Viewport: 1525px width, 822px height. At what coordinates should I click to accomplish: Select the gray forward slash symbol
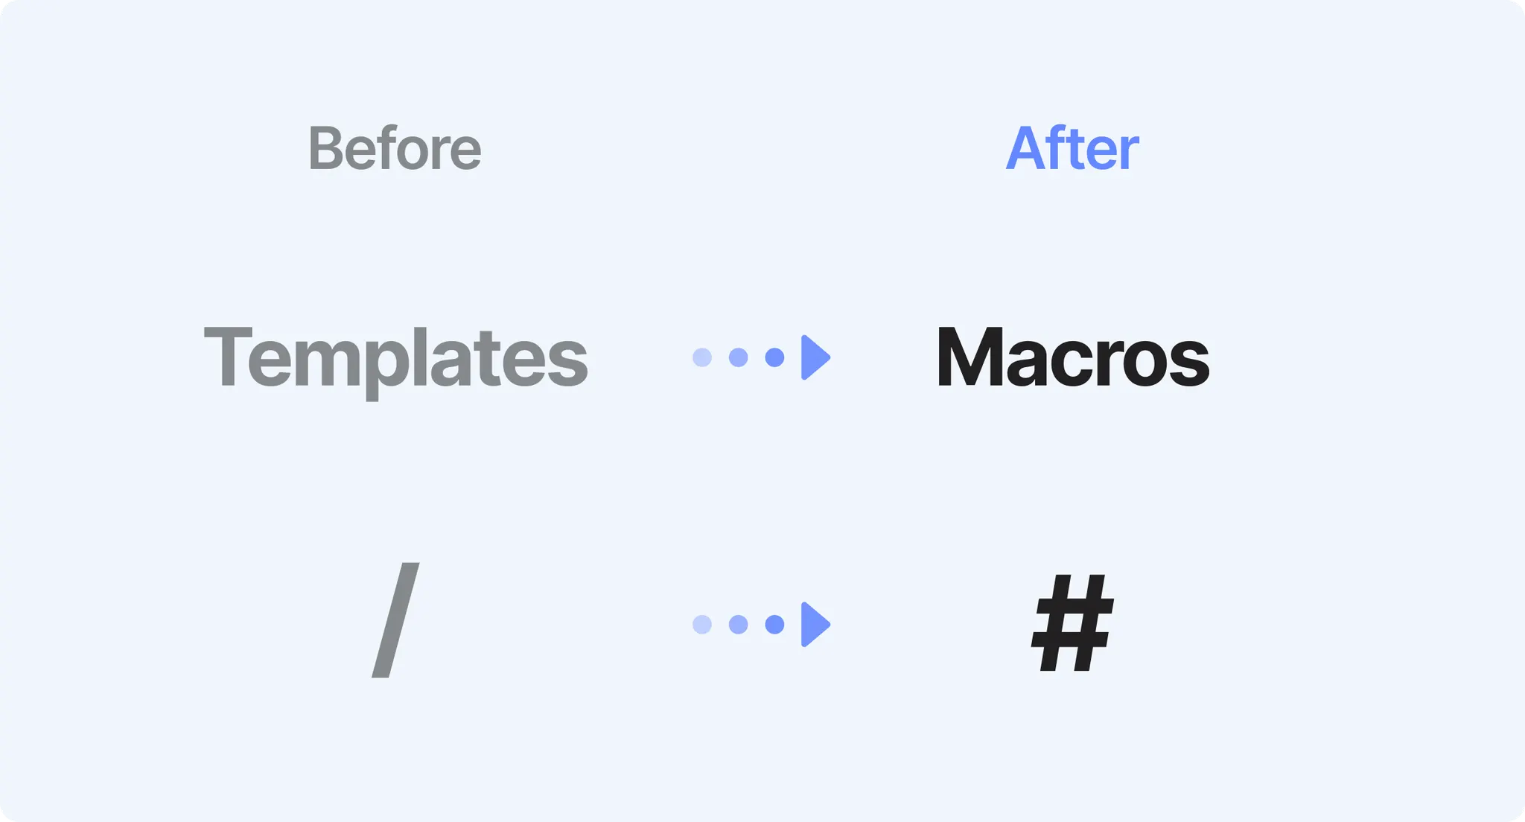(395, 619)
